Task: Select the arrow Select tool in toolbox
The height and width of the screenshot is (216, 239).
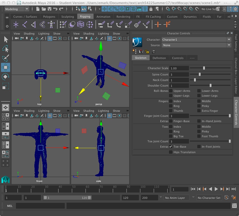Action: [x=6, y=40]
